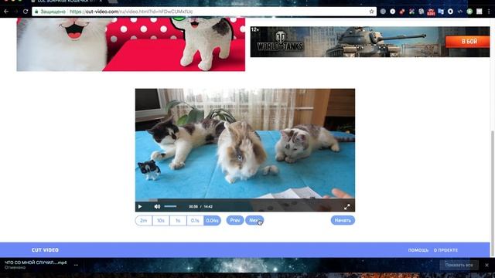Open download item options menu
The image size is (495, 278).
pos(76,265)
